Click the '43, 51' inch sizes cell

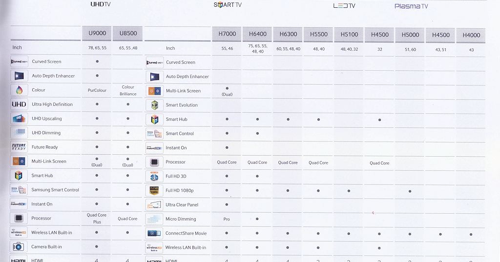[x=441, y=50]
